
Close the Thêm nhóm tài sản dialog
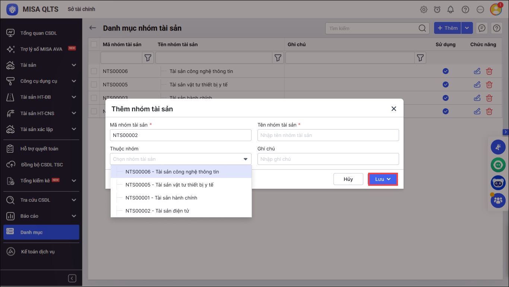[393, 109]
